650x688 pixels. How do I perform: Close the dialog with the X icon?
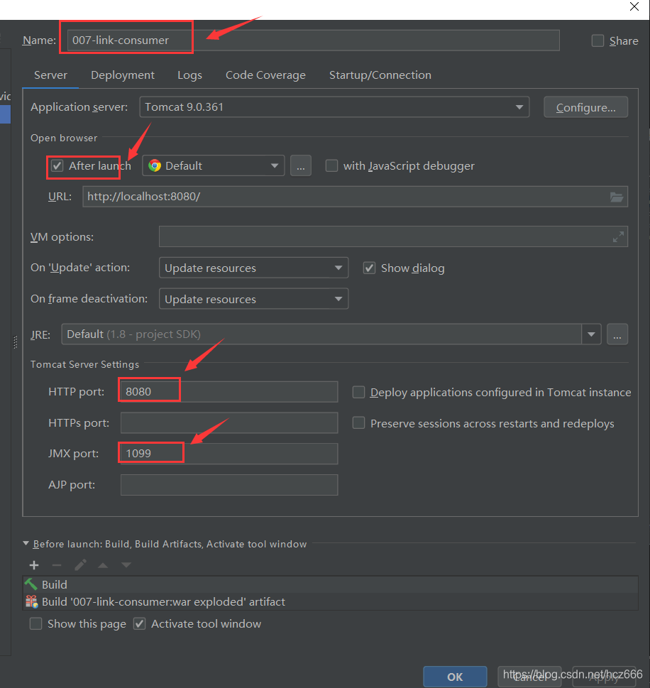coord(634,6)
